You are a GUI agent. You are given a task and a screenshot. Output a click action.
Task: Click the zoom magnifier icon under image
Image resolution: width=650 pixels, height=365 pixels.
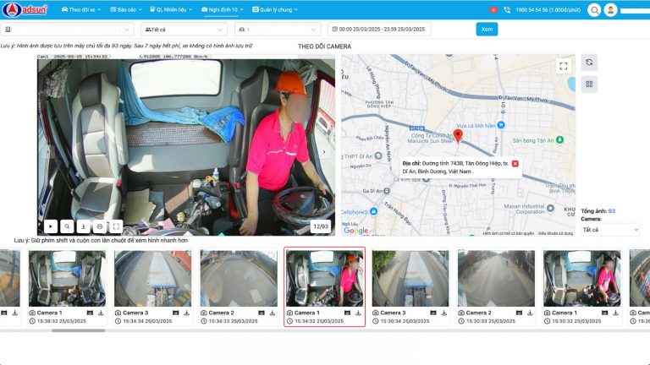[x=67, y=226]
